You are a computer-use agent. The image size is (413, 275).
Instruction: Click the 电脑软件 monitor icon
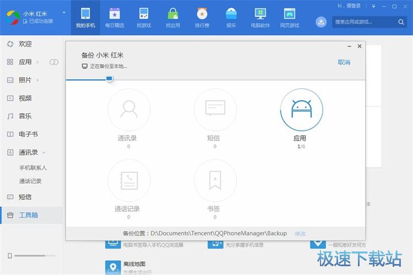tap(260, 14)
